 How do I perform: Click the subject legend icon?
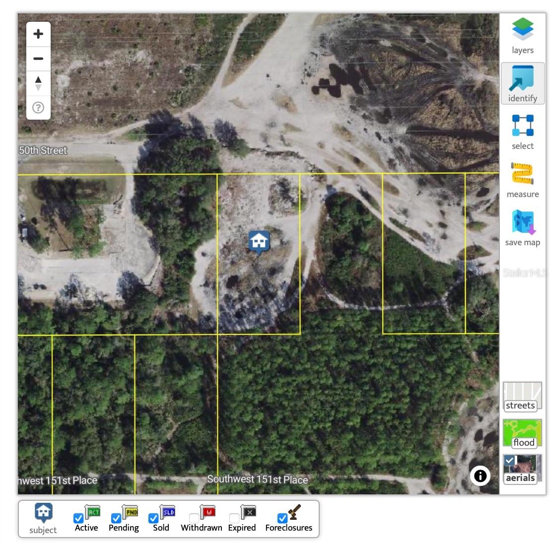[43, 511]
